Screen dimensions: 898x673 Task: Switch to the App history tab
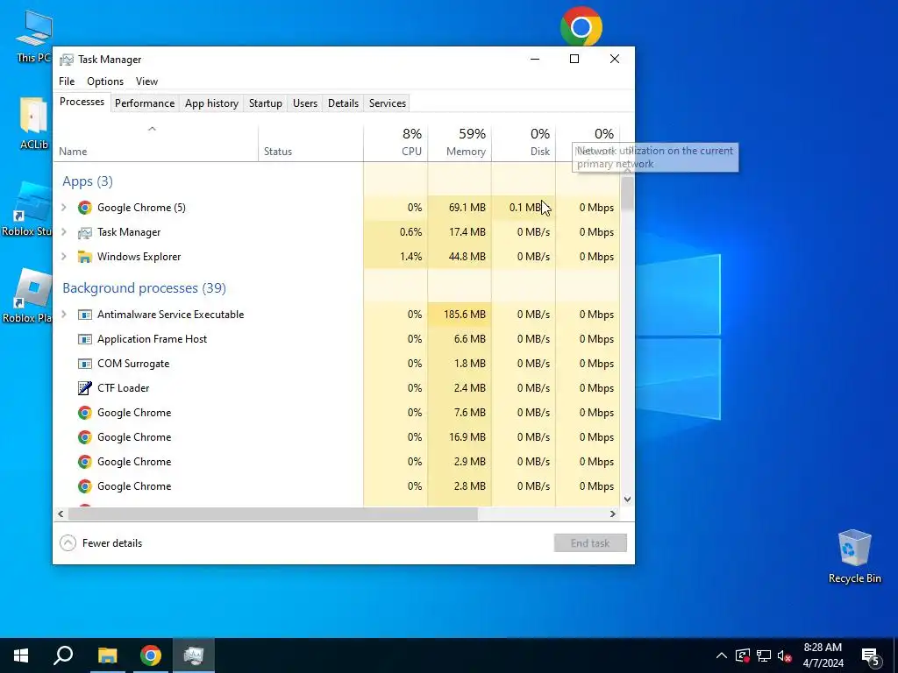coord(211,103)
